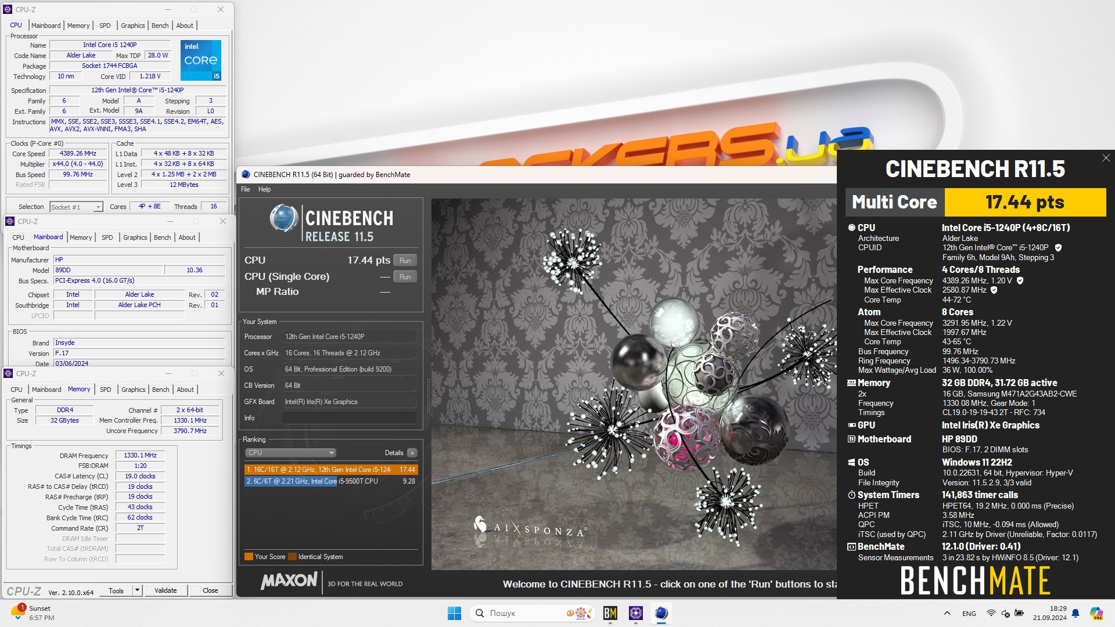Viewport: 1115px width, 627px height.
Task: Click the Memory section icon in BenchMate
Action: (851, 383)
